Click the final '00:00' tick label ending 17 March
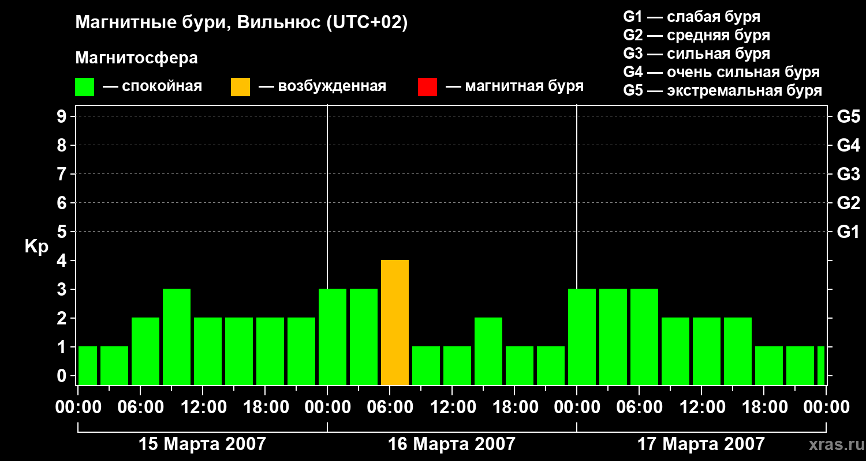Screen dimensions: 866x461 click(826, 407)
